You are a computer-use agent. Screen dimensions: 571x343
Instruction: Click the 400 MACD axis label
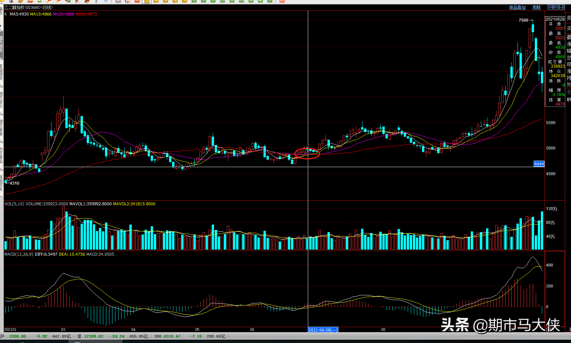point(549,265)
